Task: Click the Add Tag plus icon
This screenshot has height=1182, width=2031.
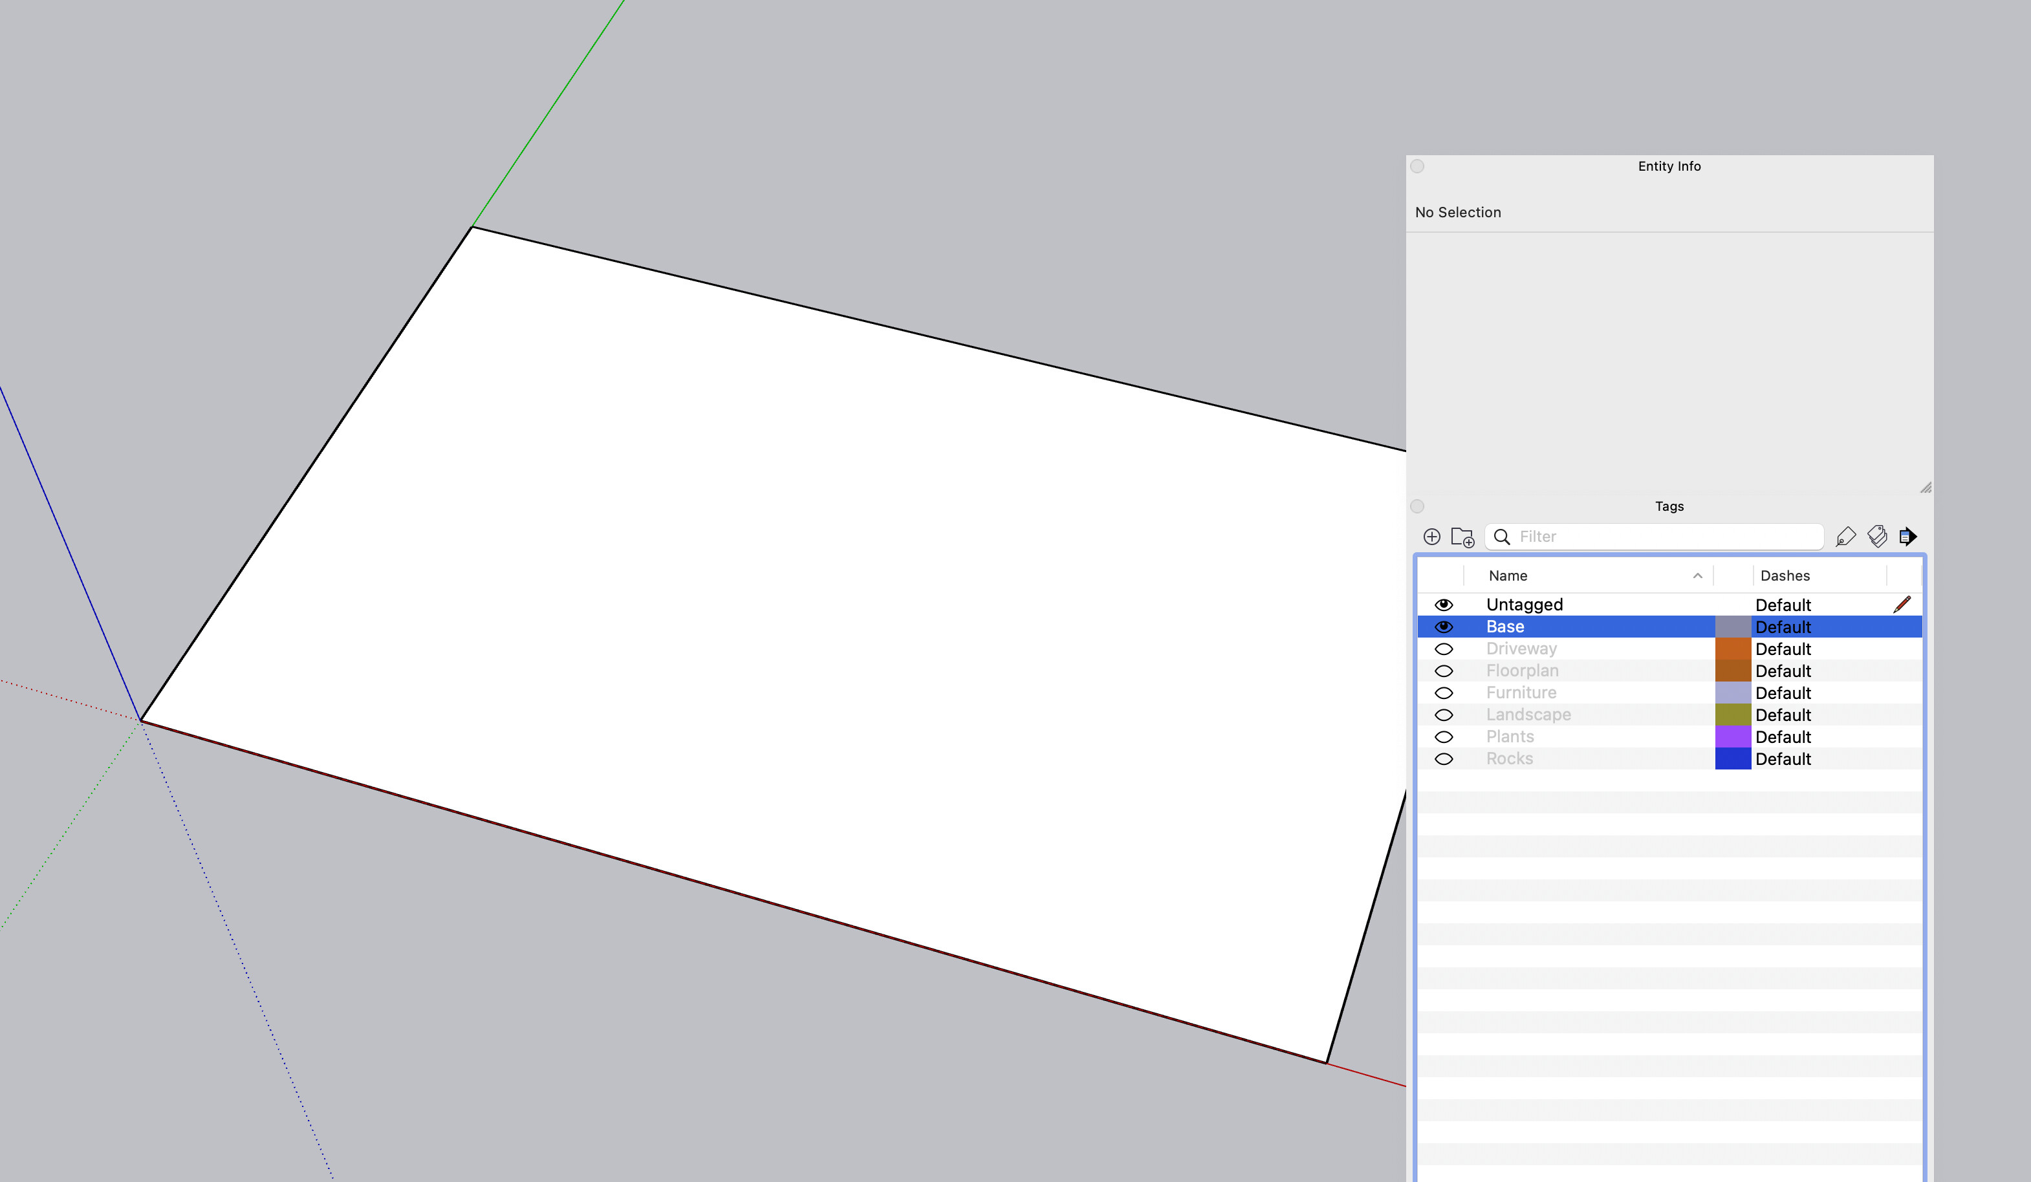Action: [x=1431, y=537]
